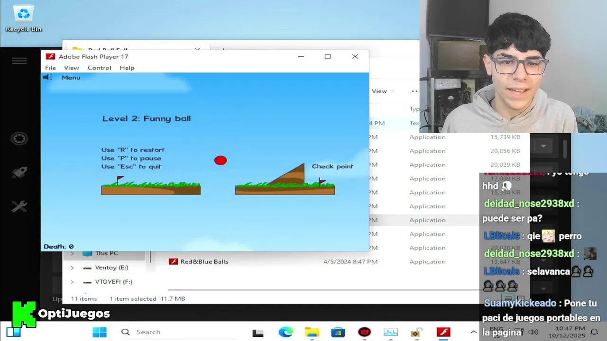
Task: Open the hamburger menu in dark sidebar
Action: (19, 61)
